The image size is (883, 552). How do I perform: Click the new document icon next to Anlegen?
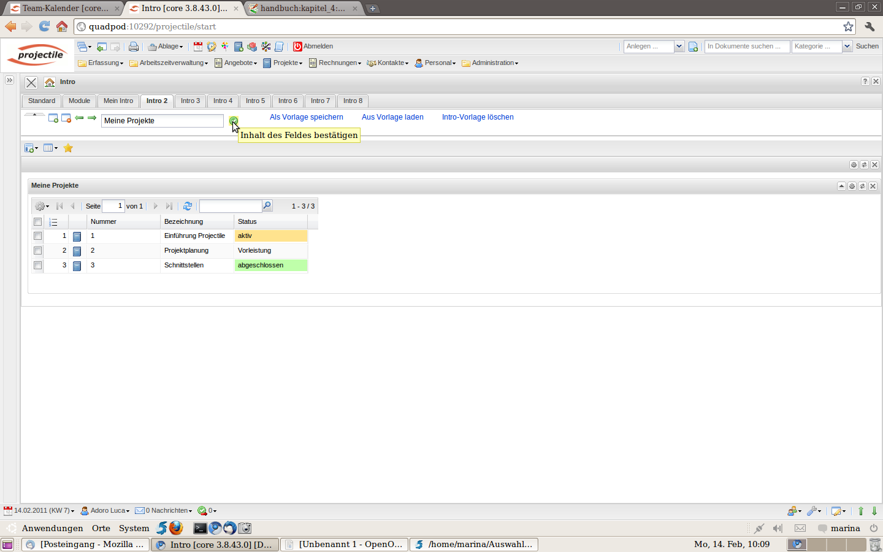click(693, 47)
